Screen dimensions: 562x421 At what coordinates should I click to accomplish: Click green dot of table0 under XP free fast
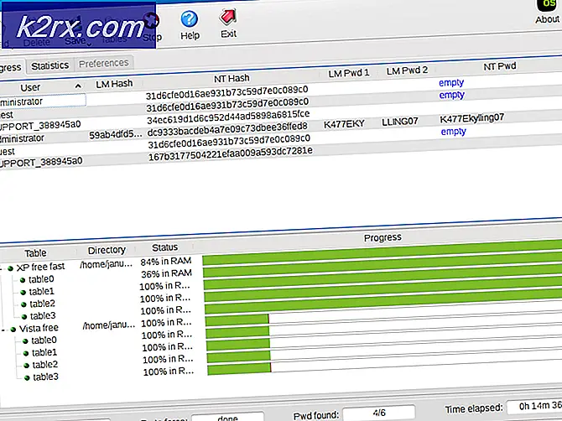click(23, 280)
